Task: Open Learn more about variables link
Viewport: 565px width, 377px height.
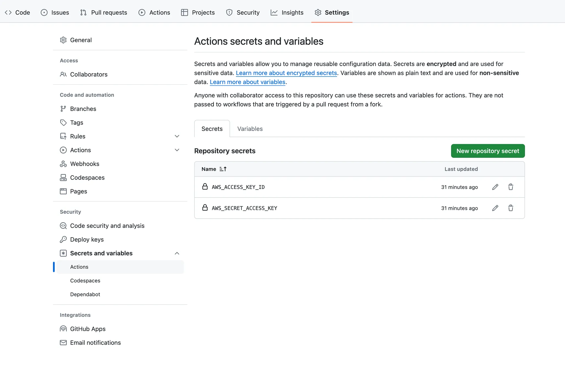Action: (x=247, y=82)
